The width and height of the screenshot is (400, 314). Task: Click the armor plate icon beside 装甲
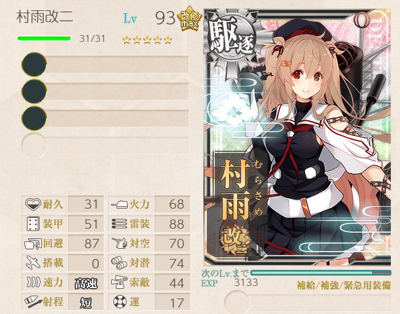[x=33, y=224]
